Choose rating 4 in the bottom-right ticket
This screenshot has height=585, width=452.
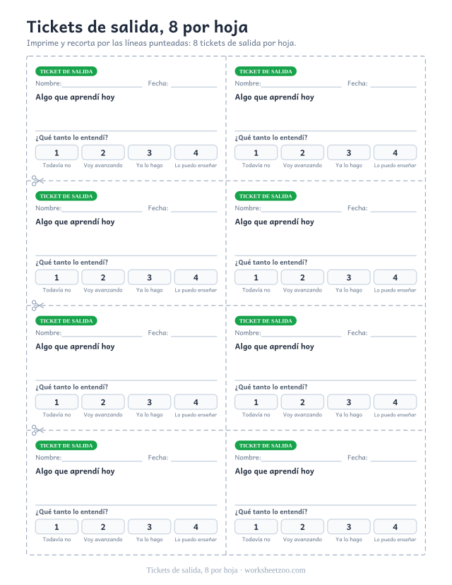[395, 527]
